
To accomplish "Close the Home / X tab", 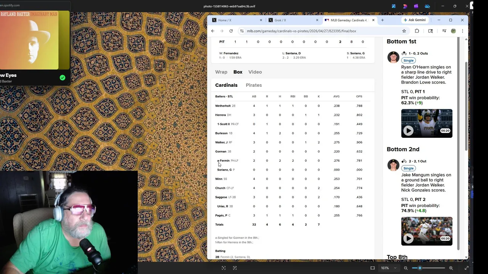I will coord(261,20).
